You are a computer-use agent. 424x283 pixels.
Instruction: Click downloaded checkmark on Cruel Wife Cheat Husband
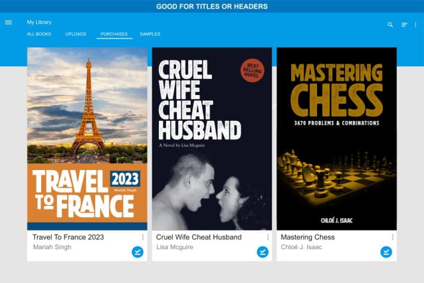263,252
